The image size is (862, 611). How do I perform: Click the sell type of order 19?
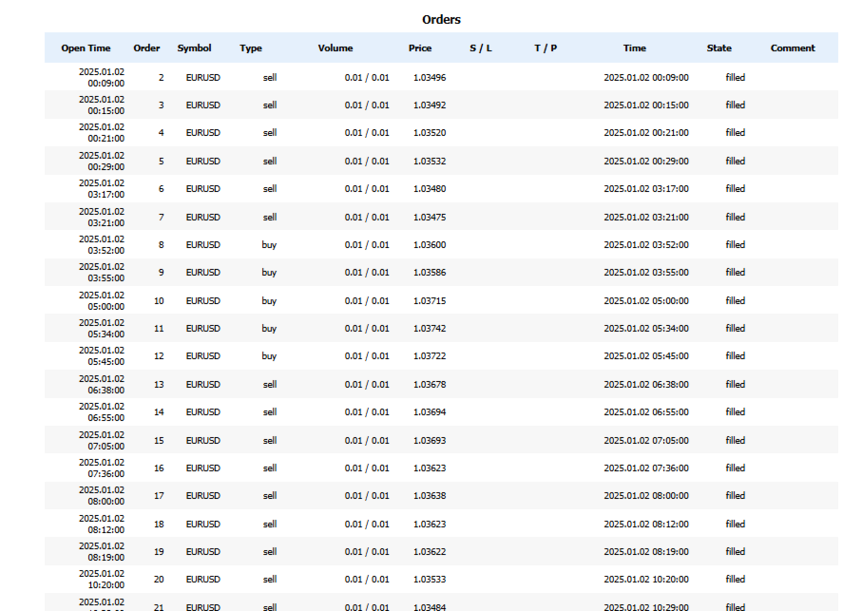[270, 552]
